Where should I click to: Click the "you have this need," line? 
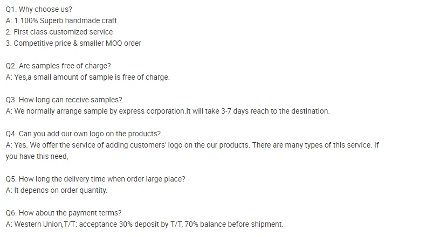[x=37, y=156]
